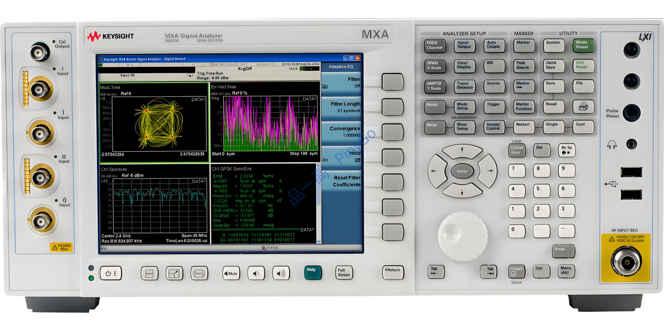Viewport: 664px width, 332px height.
Task: Tap the Cont sweep key
Action: point(583,126)
